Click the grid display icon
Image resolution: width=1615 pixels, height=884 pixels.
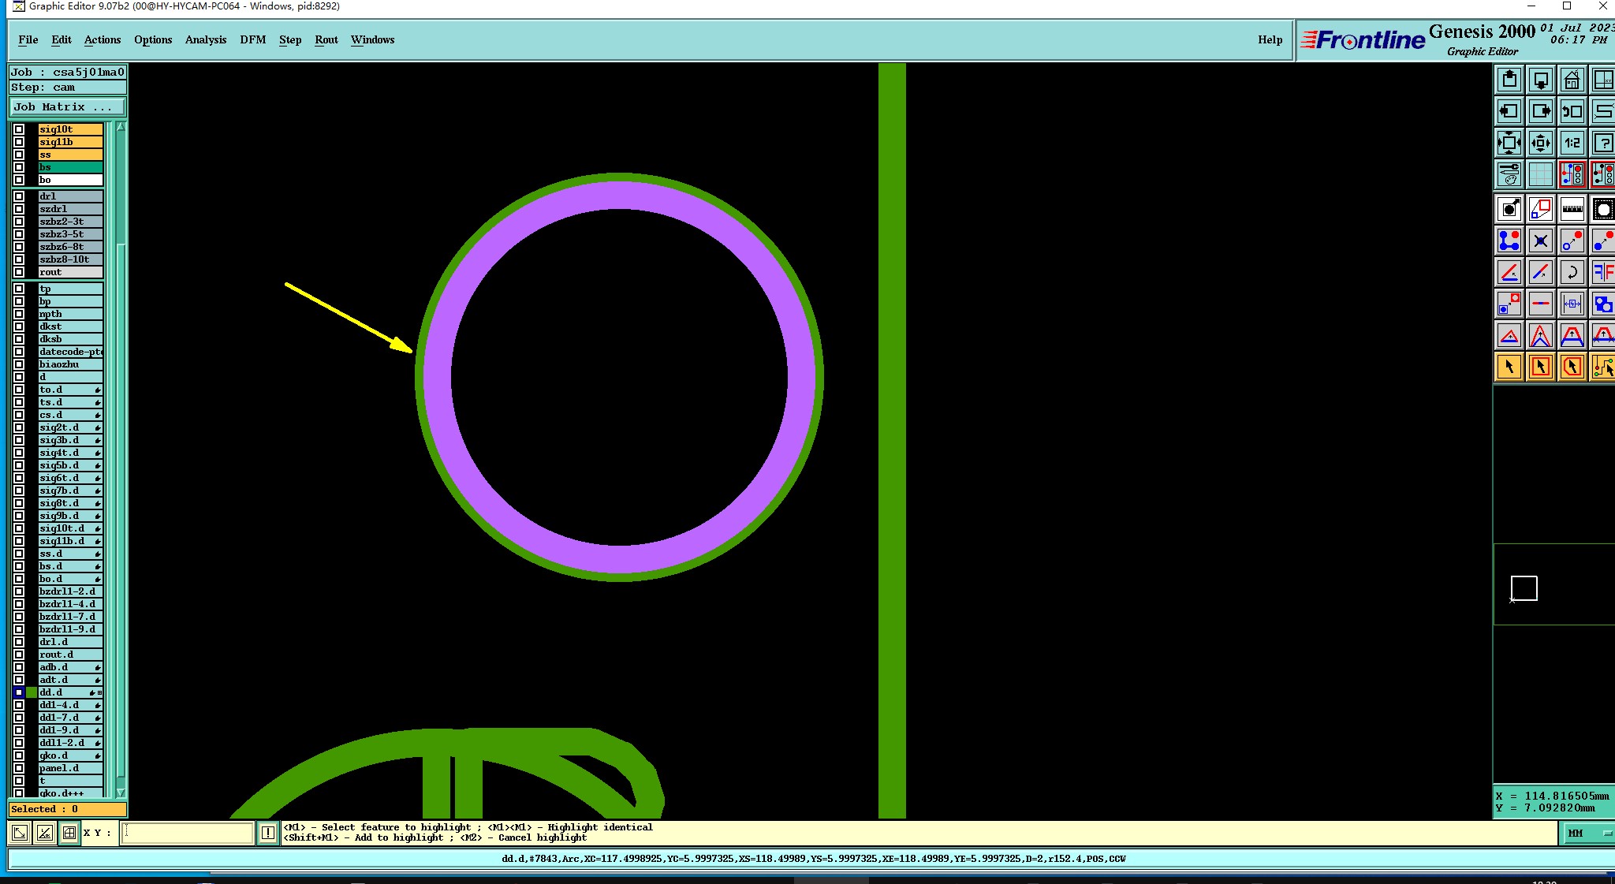coord(1540,174)
